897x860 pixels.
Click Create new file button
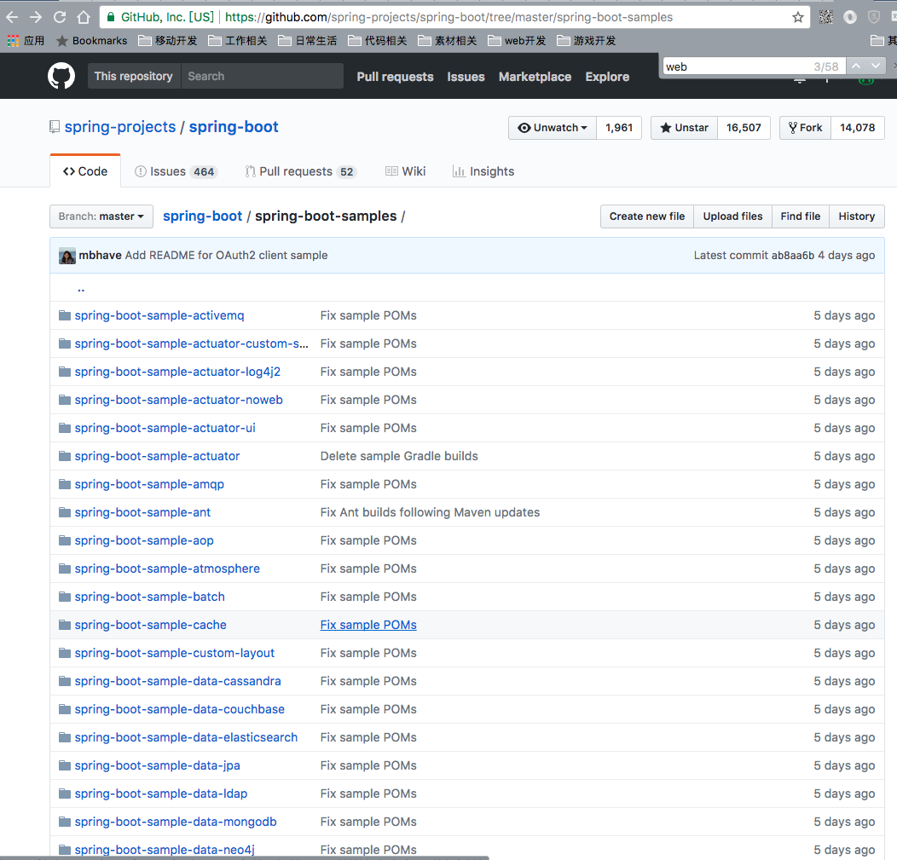647,216
